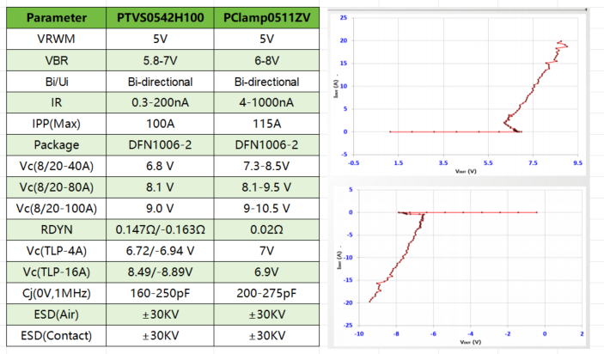Screen dimensions: 604x354
Task: Select the VRWM row label cell
Action: (x=55, y=40)
